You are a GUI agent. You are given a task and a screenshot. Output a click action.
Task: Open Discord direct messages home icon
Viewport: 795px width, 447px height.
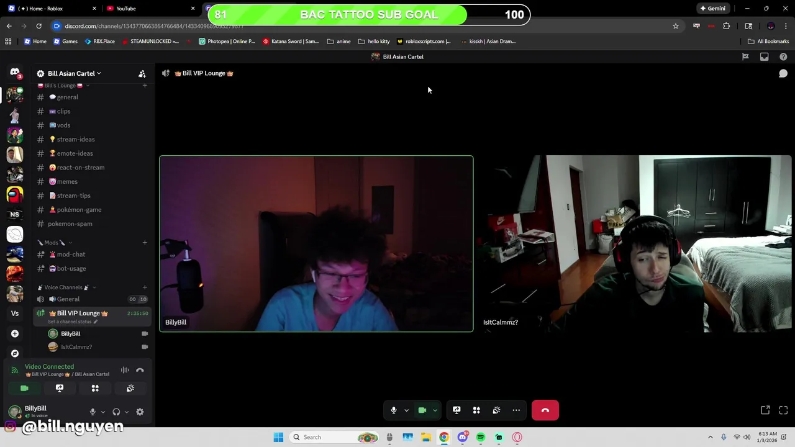15,73
